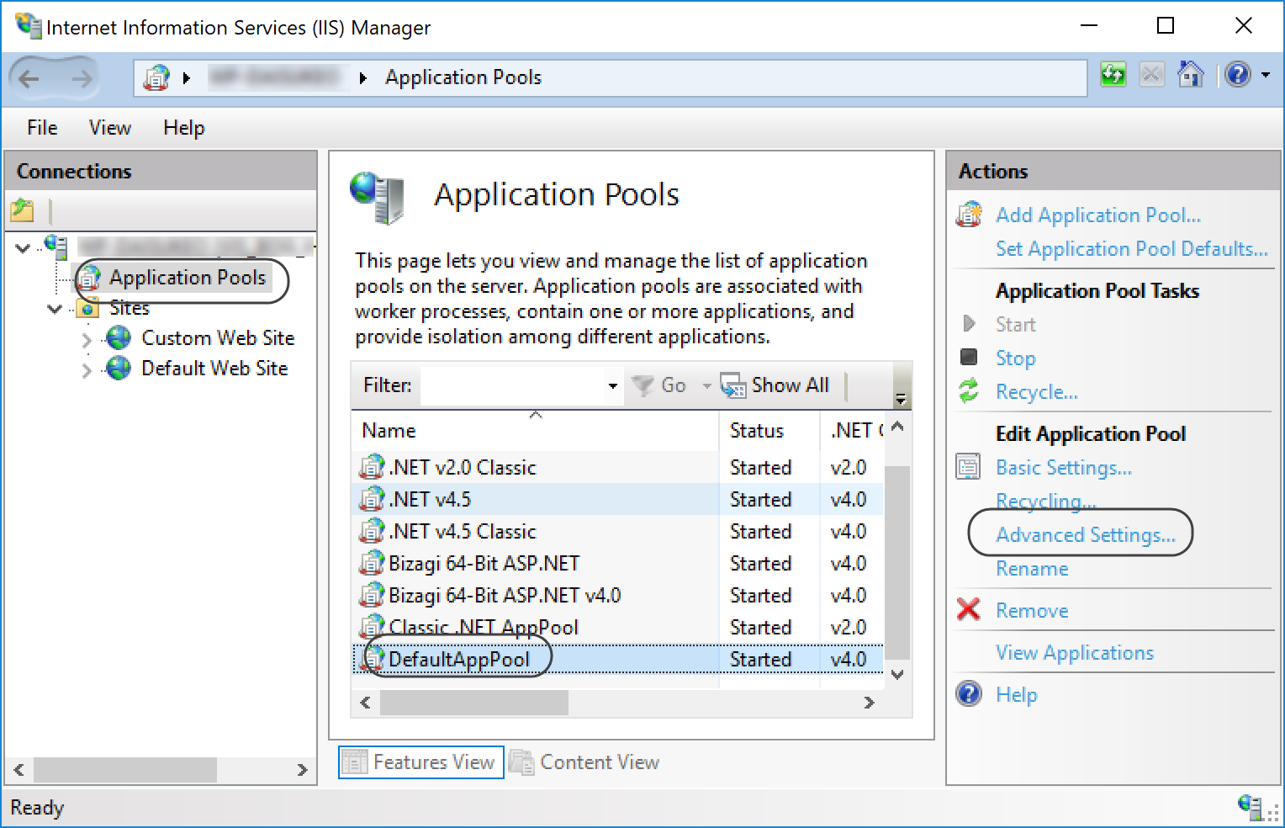Click in the Filter text field
1285x828 pixels.
click(512, 386)
